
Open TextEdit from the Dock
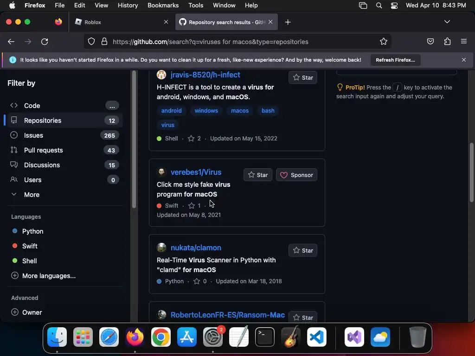coord(239,337)
